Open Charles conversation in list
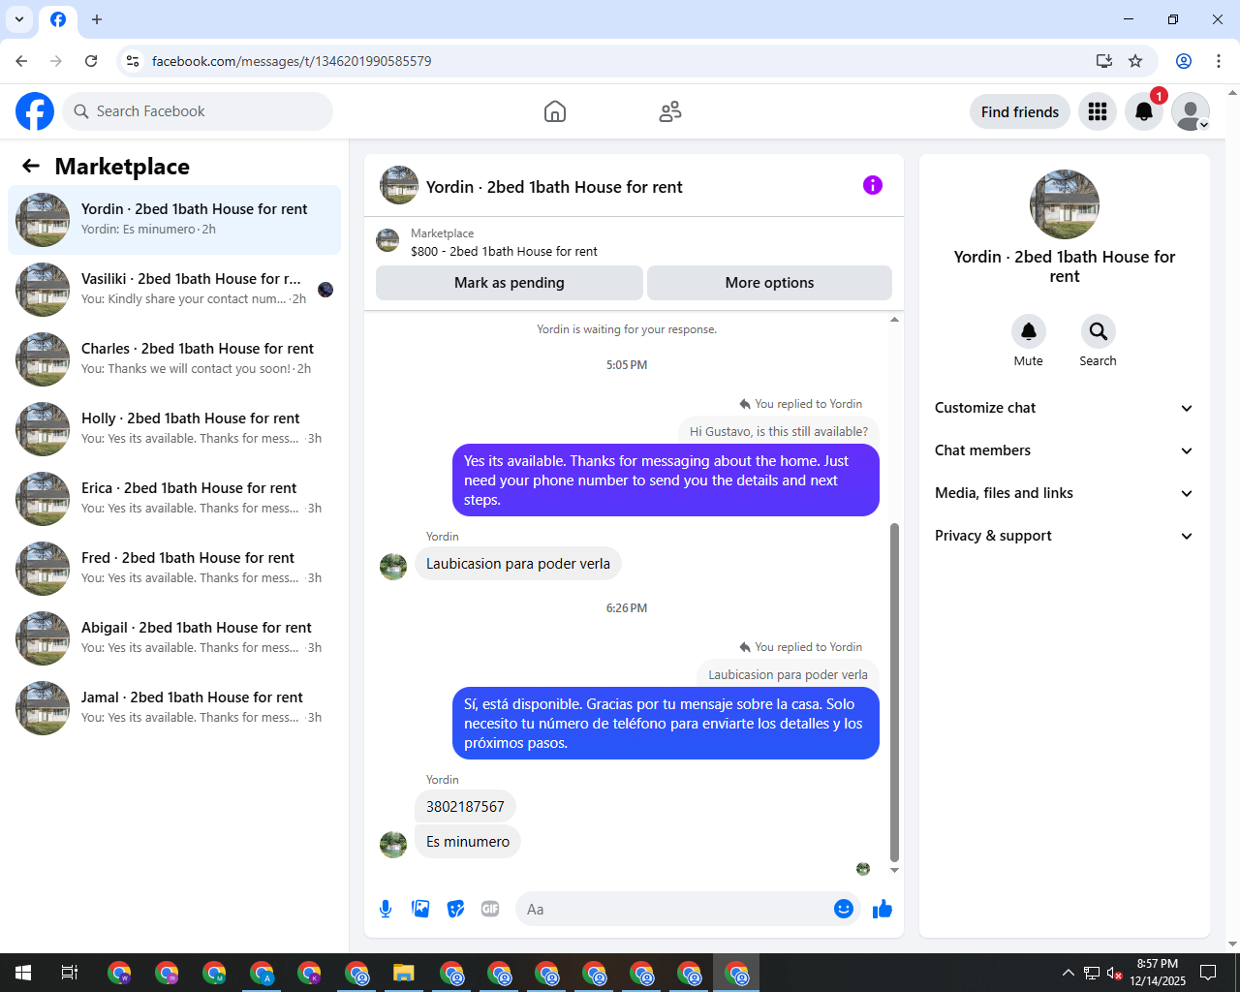This screenshot has width=1240, height=992. click(x=174, y=359)
